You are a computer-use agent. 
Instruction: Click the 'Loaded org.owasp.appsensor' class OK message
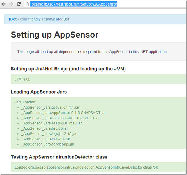click(86, 167)
